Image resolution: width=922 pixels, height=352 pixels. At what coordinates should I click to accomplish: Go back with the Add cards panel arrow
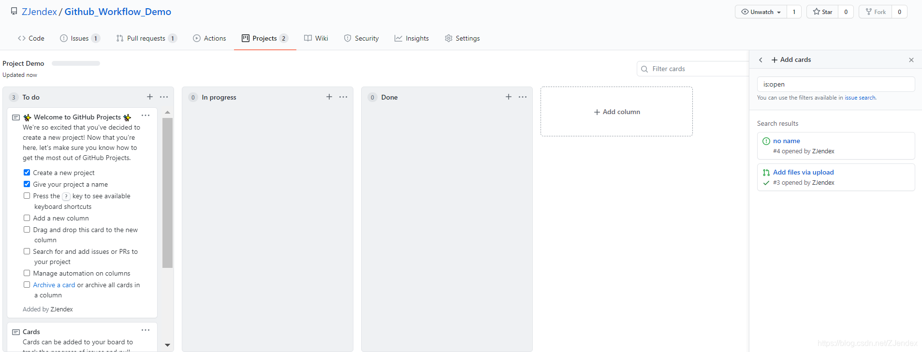[x=761, y=60]
